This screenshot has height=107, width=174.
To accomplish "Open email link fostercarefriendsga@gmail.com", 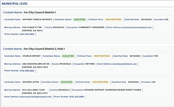I will (x=36, y=97).
